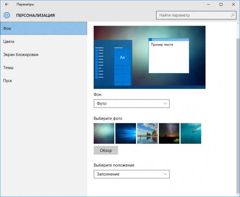
Task: Click the back arrow icon
Action: pos(7,4)
